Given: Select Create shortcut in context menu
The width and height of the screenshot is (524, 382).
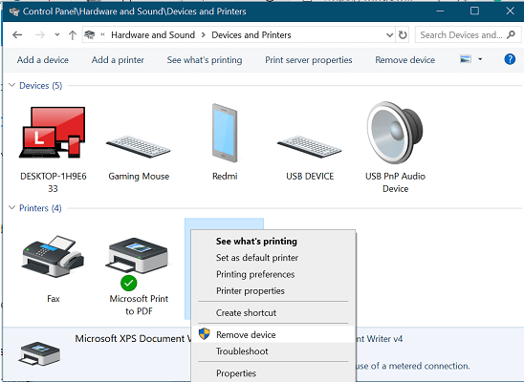Looking at the screenshot, I should point(273,313).
